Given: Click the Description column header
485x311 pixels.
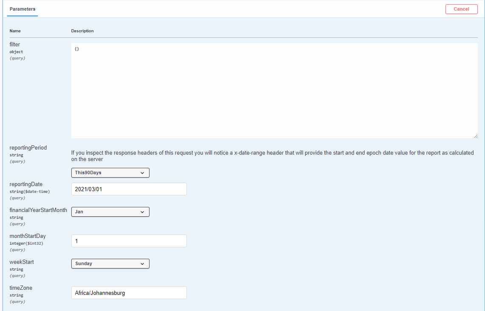Looking at the screenshot, I should [82, 31].
